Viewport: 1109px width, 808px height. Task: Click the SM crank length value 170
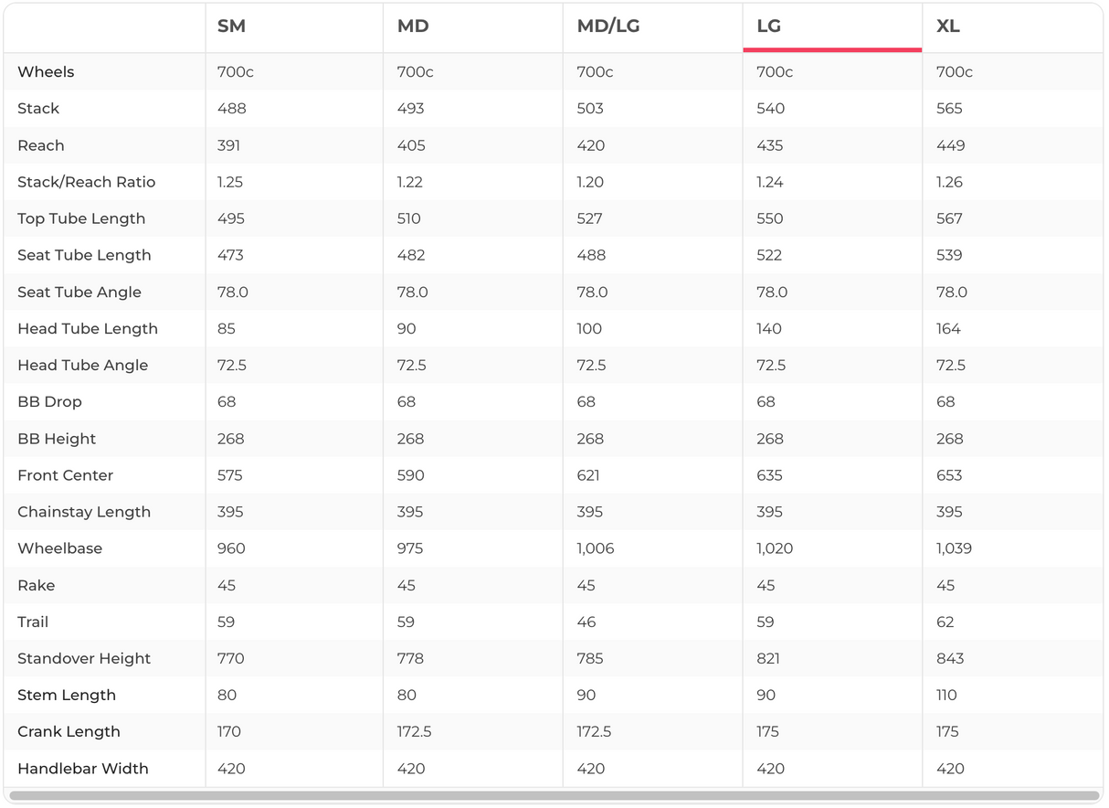click(x=229, y=732)
